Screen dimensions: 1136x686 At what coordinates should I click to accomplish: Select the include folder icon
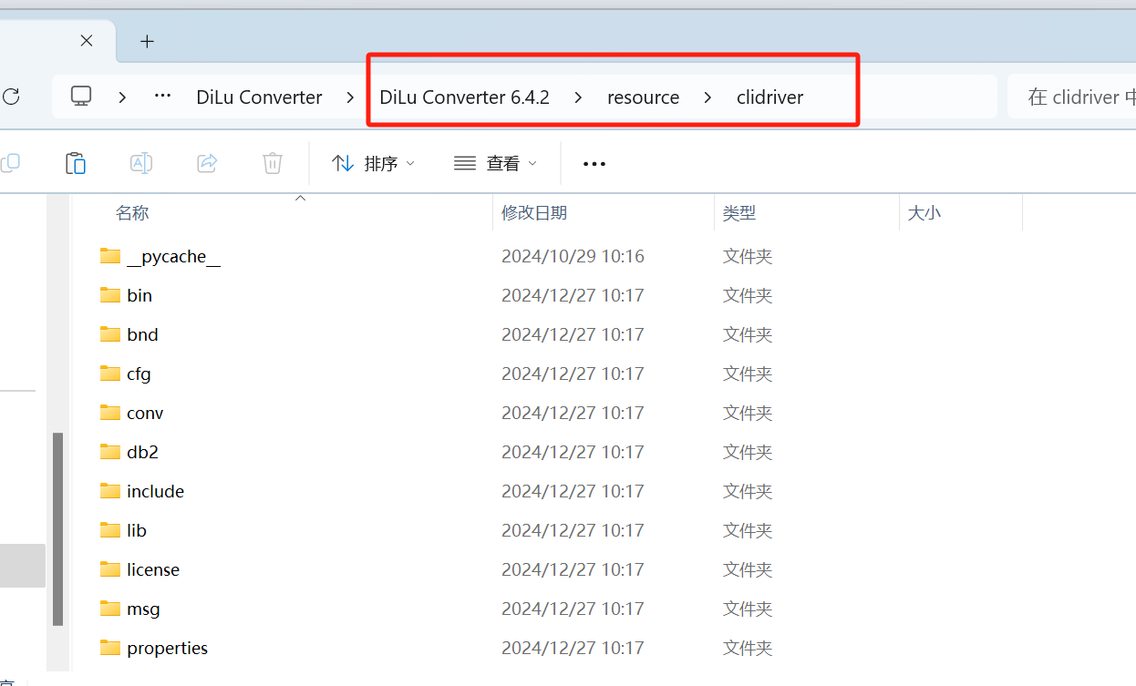[110, 491]
